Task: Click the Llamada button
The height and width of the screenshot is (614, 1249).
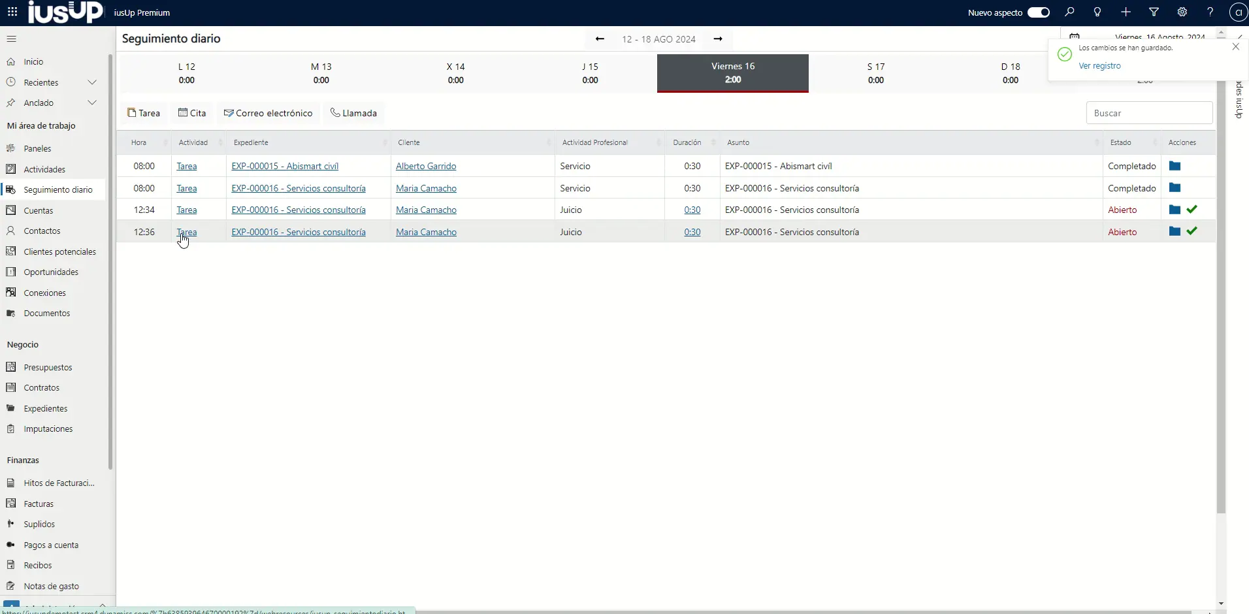Action: [x=353, y=113]
